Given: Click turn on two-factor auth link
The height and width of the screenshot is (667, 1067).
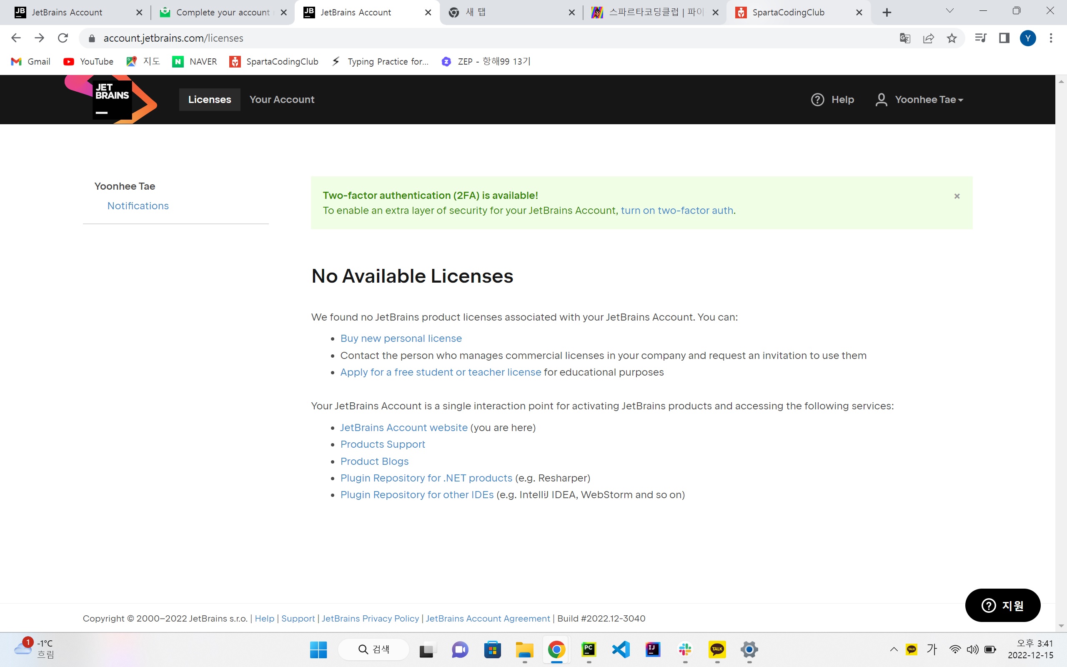Looking at the screenshot, I should pyautogui.click(x=677, y=211).
